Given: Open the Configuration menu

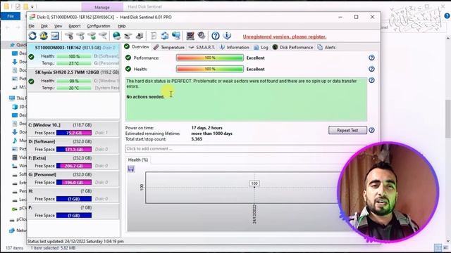Looking at the screenshot, I should [x=99, y=26].
